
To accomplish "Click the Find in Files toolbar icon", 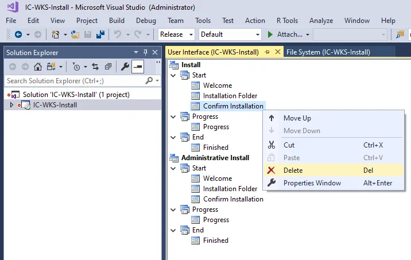I will [400, 34].
